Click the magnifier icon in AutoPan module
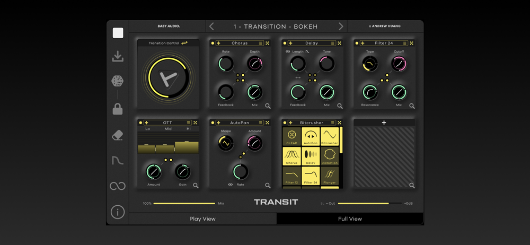 [x=268, y=186]
